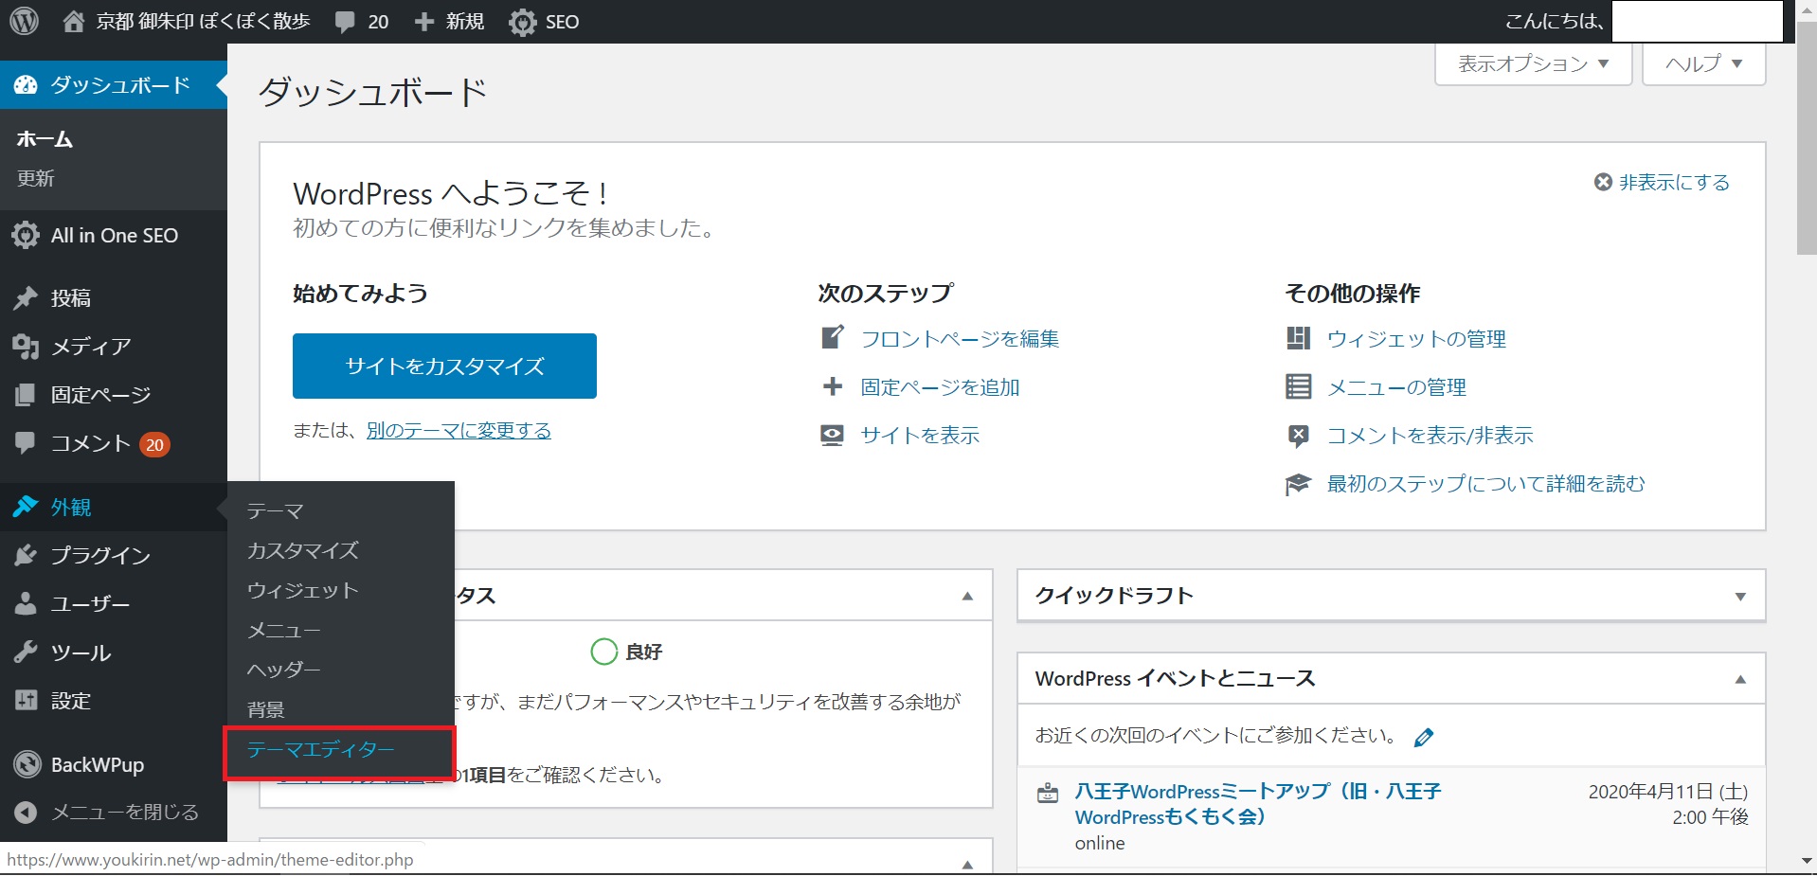The width and height of the screenshot is (1817, 876).
Task: Click the comment toggle icon beside コメントを表示/非表示
Action: tap(1298, 436)
